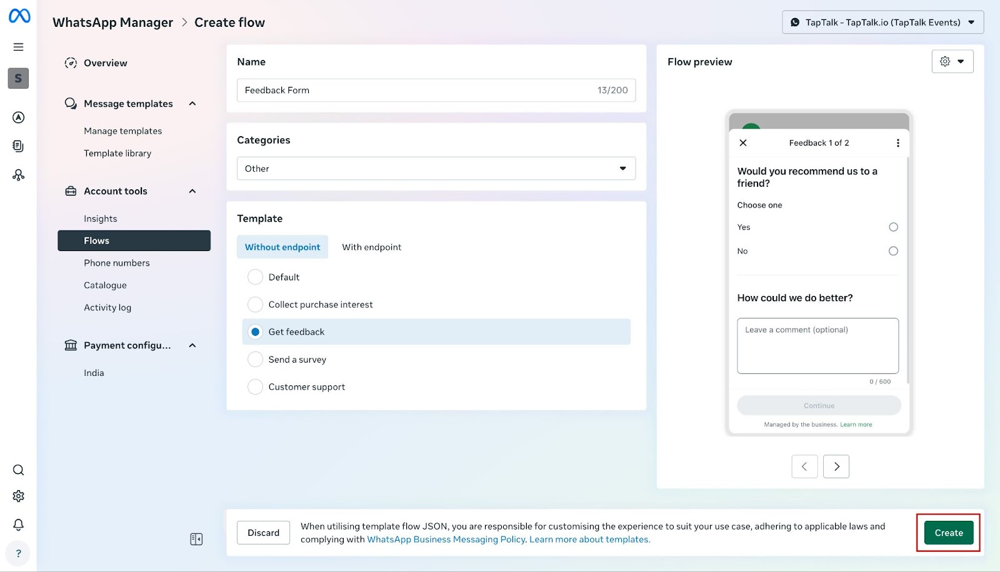Open the help question mark icon
This screenshot has height=572, width=1000.
[x=18, y=553]
